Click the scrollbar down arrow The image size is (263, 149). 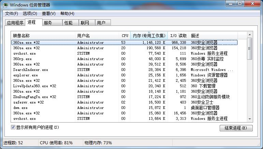[x=250, y=119]
